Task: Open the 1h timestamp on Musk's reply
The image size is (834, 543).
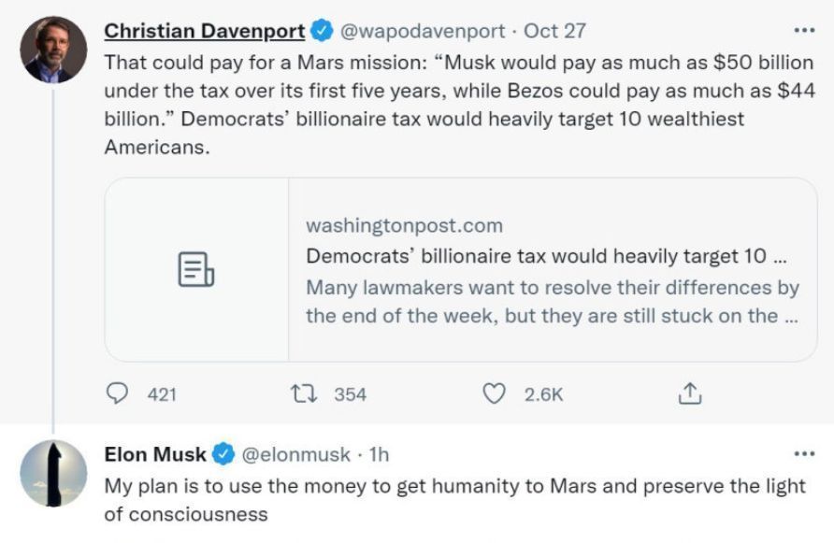Action: coord(379,455)
